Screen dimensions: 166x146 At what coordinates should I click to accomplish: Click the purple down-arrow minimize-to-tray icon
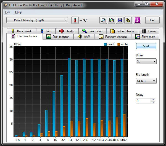138,20
